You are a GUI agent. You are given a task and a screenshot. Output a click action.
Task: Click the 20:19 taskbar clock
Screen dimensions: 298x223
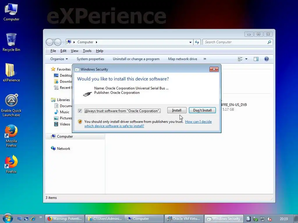(284, 219)
